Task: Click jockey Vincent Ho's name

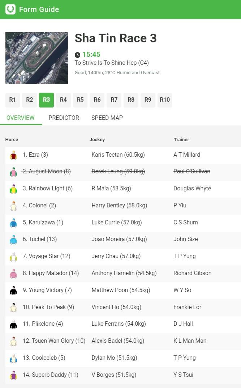Action: click(x=116, y=307)
